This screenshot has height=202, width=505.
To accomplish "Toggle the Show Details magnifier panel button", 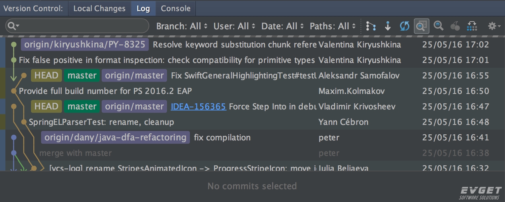I will tap(421, 26).
